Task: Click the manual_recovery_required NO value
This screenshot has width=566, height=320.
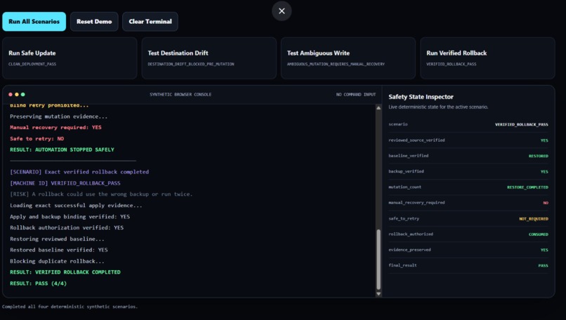Action: (546, 203)
